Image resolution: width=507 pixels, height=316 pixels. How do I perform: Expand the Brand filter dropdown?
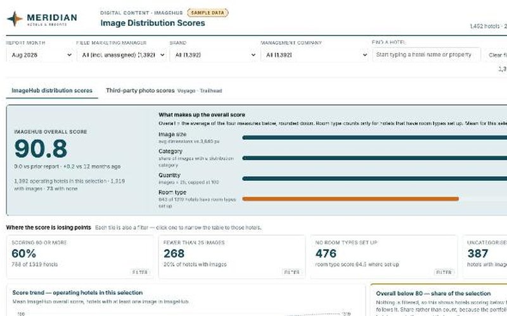pos(214,55)
